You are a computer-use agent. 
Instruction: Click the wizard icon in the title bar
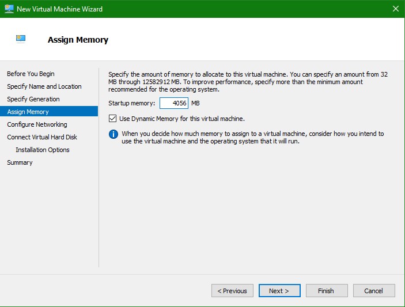click(x=9, y=9)
